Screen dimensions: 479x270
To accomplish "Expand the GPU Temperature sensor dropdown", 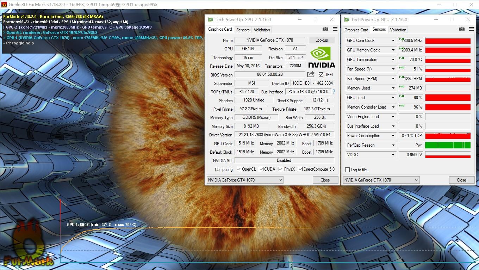I will click(393, 60).
